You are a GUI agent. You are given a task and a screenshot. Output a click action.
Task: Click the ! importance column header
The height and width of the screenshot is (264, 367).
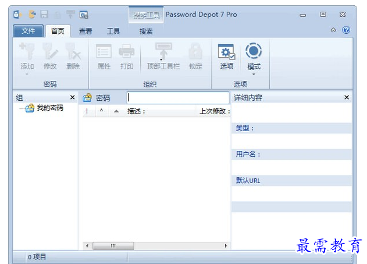87,111
